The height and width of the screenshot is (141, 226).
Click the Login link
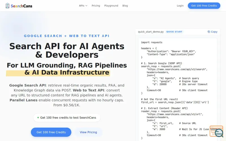point(180,6)
